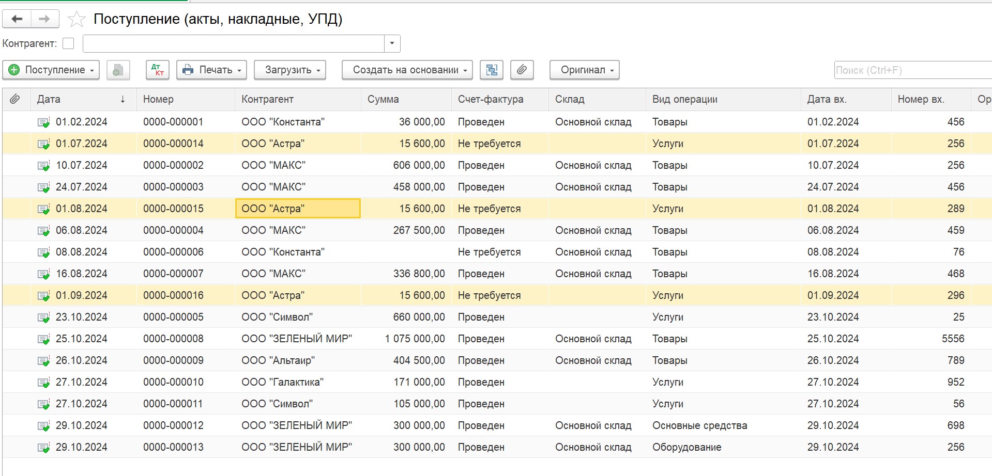Add page to favorites with star icon
Image resolution: width=992 pixels, height=476 pixels.
(77, 19)
